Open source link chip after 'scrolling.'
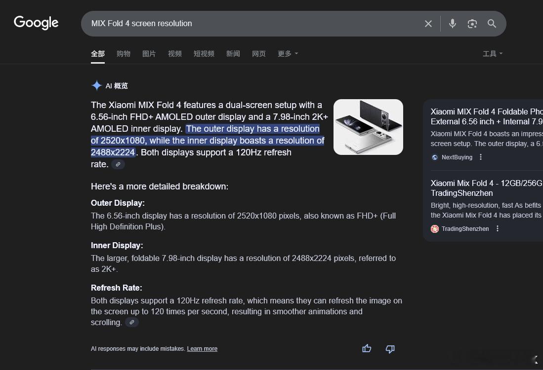This screenshot has height=370, width=543. click(131, 322)
